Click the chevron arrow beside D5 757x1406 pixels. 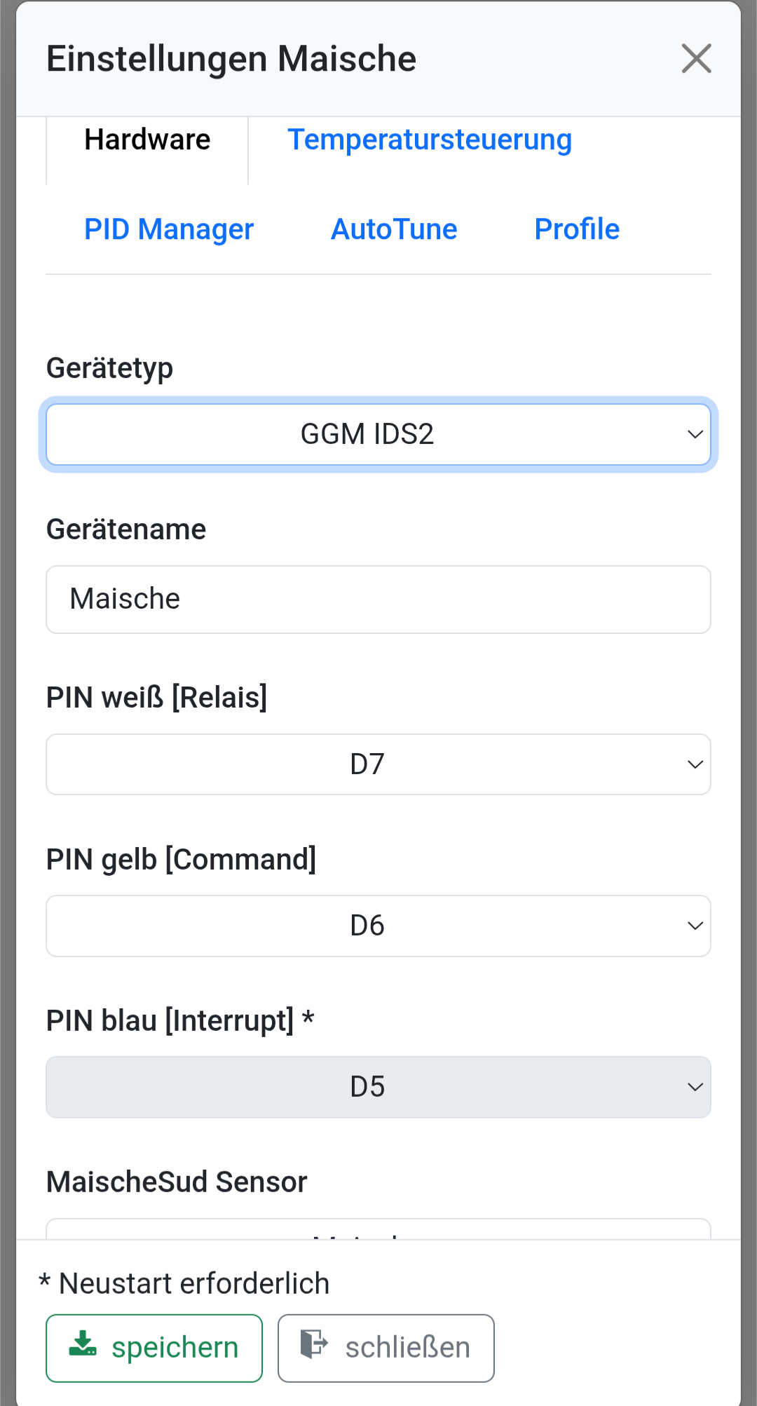(x=695, y=1088)
